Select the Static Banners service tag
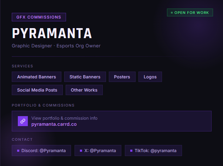The width and height of the screenshot is (223, 166). 85,77
